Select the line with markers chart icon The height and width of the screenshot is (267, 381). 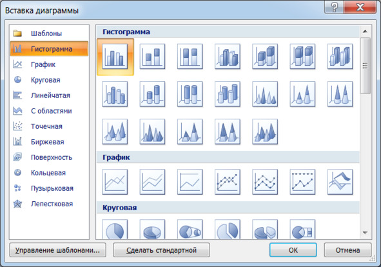click(x=228, y=182)
